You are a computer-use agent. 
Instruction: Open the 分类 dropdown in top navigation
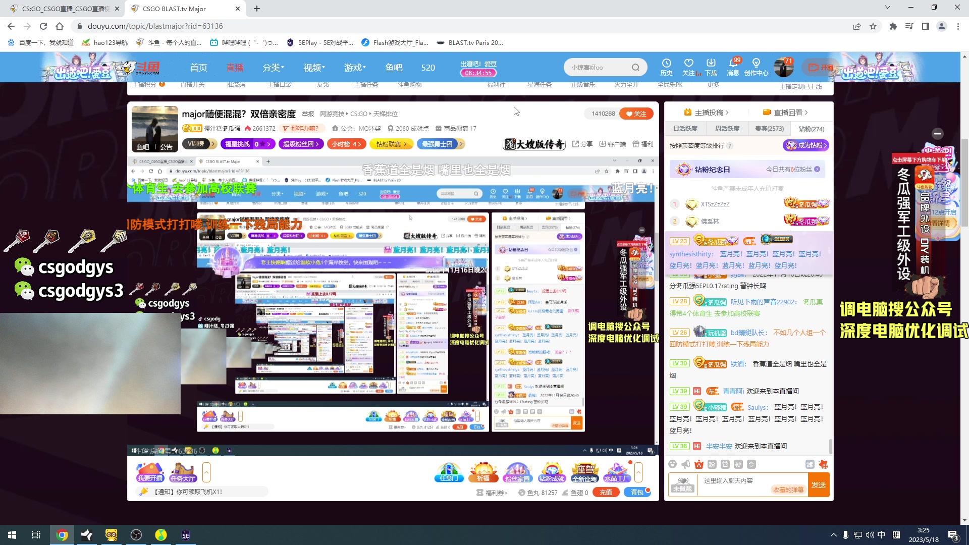click(274, 68)
